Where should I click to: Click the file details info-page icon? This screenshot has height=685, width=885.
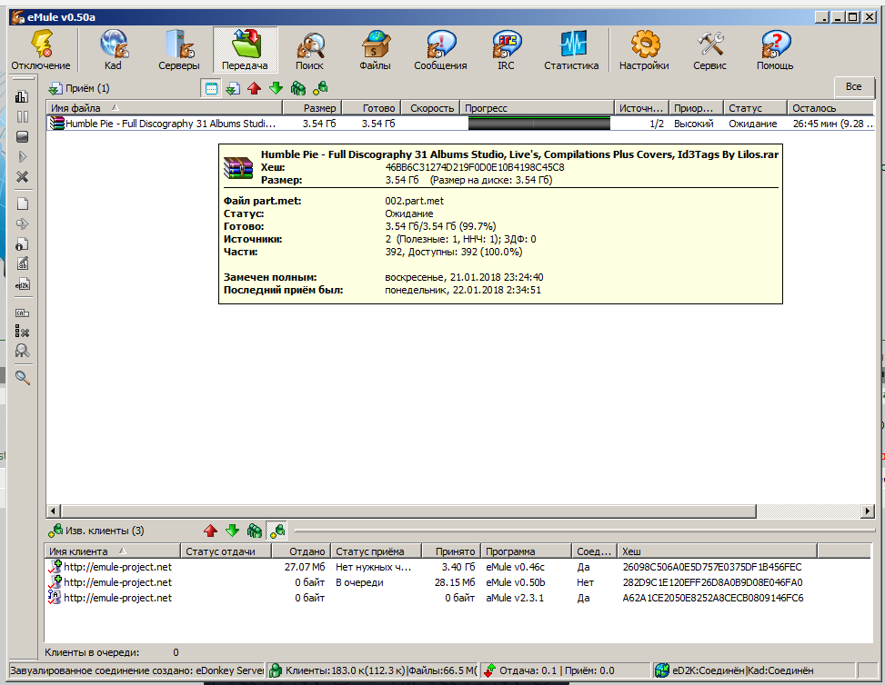pyautogui.click(x=22, y=244)
